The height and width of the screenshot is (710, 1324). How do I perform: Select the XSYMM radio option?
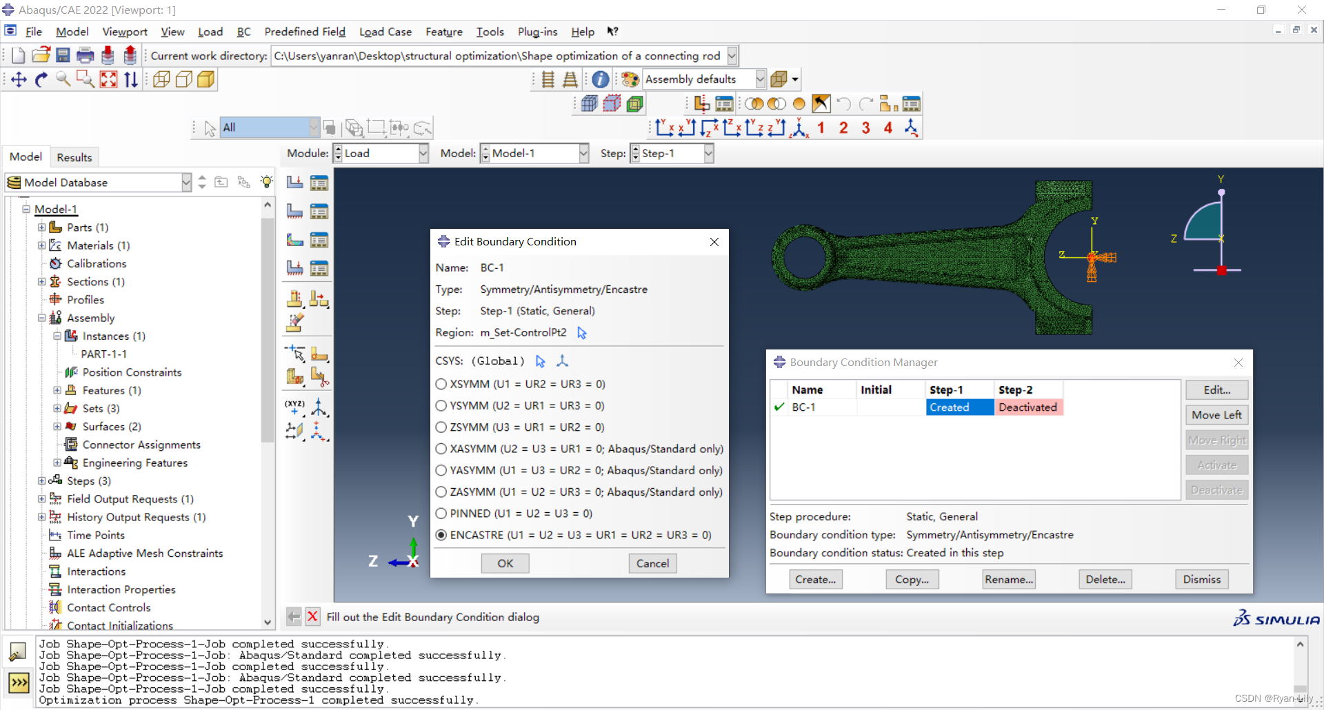click(x=441, y=384)
